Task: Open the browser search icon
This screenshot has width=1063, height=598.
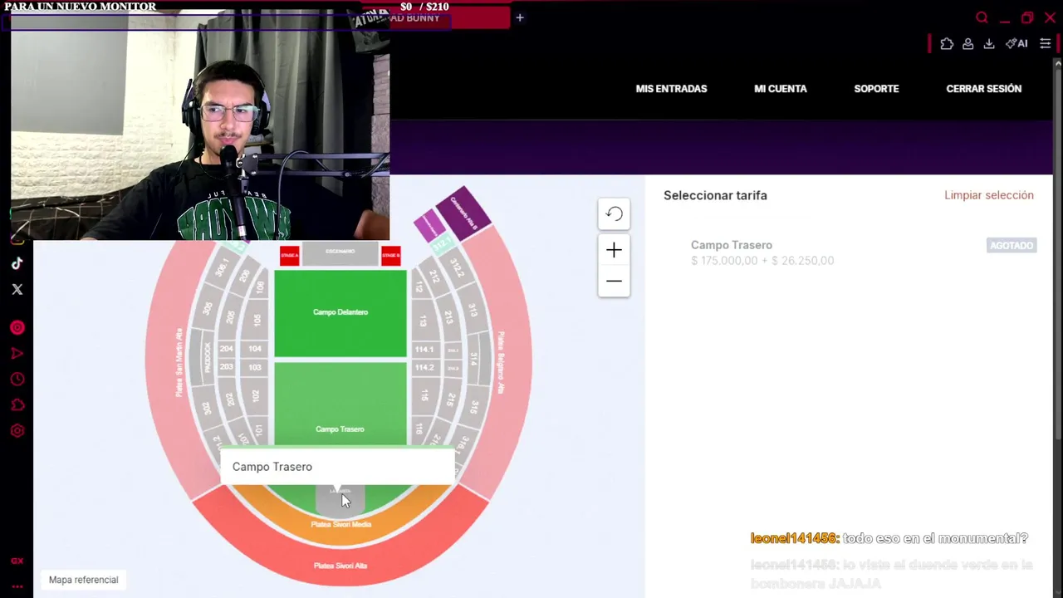Action: 982,17
